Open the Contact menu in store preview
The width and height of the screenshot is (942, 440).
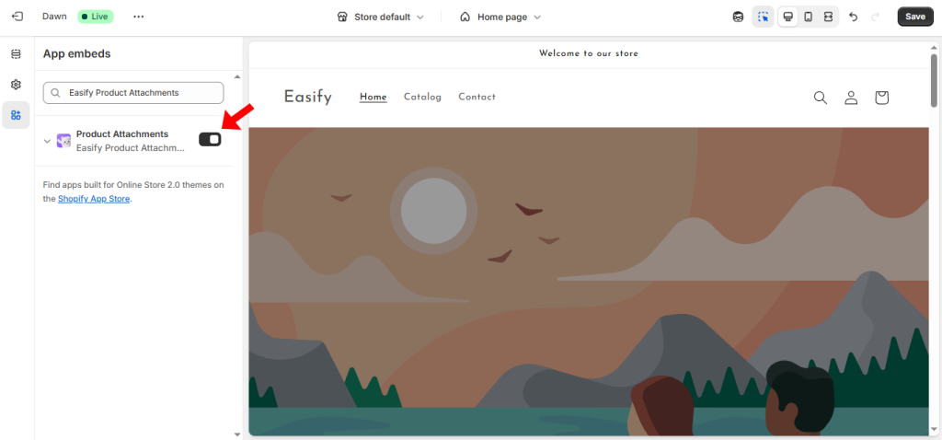[477, 97]
